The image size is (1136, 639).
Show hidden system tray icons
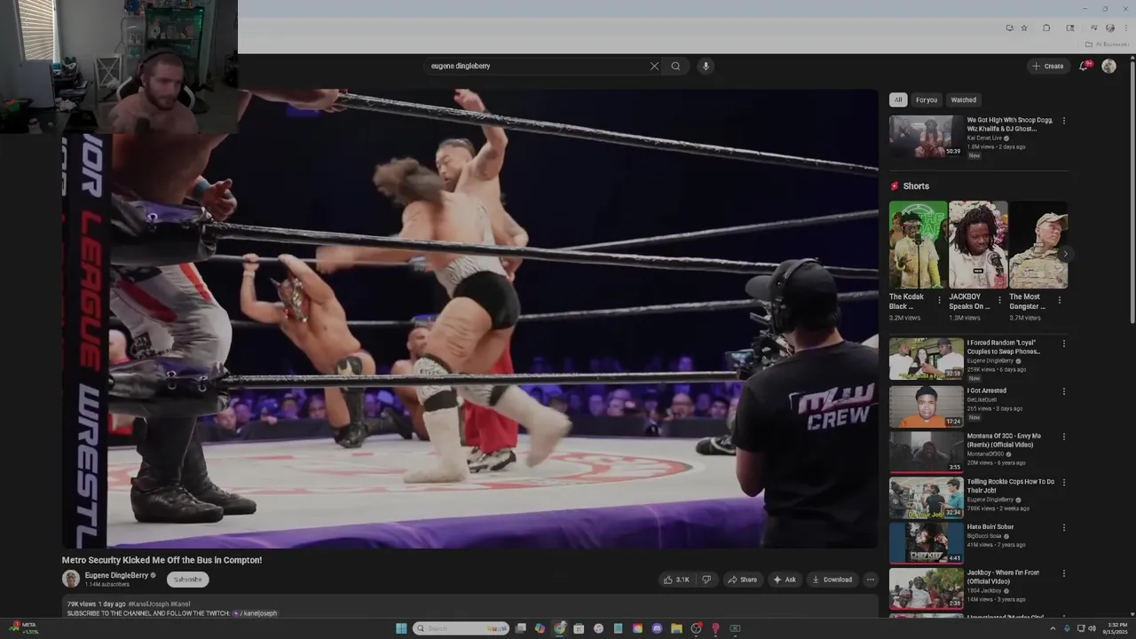tap(1053, 628)
